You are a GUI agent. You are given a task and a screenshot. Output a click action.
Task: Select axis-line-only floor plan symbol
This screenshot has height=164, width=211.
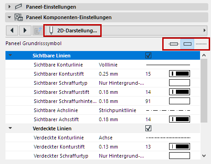pos(201,44)
